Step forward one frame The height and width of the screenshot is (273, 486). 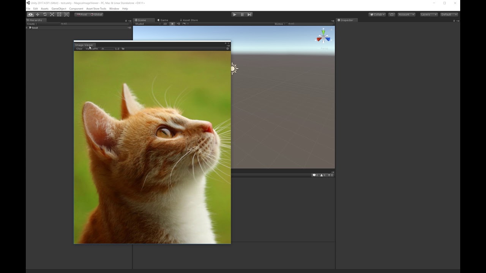249,14
